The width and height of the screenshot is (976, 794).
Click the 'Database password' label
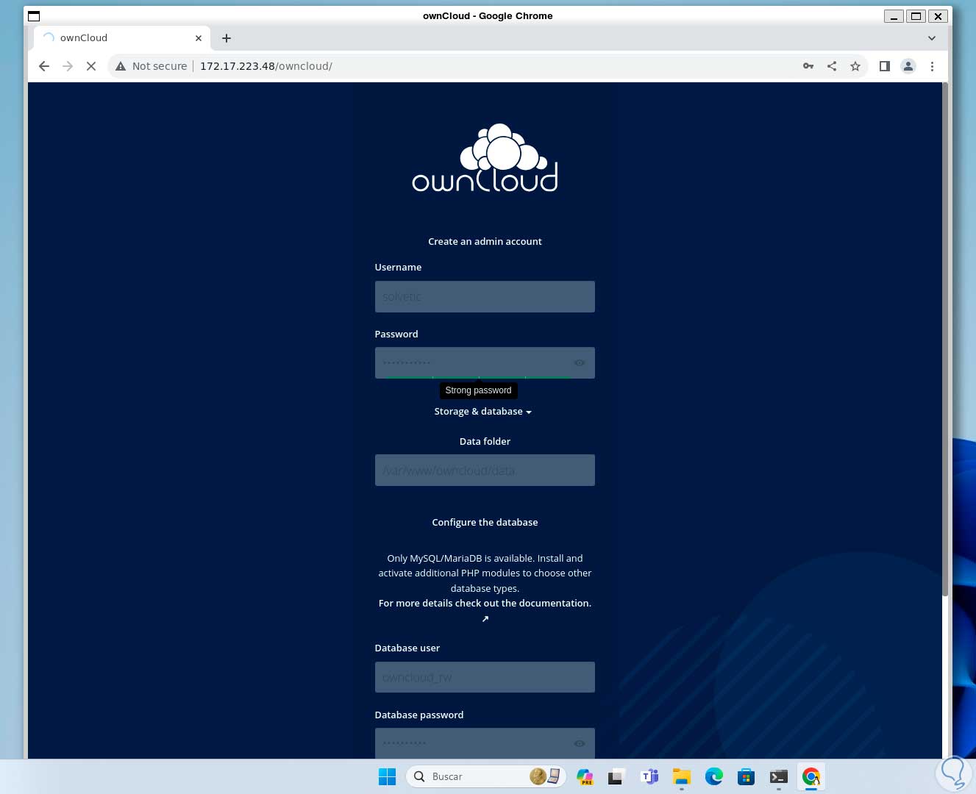(x=419, y=715)
